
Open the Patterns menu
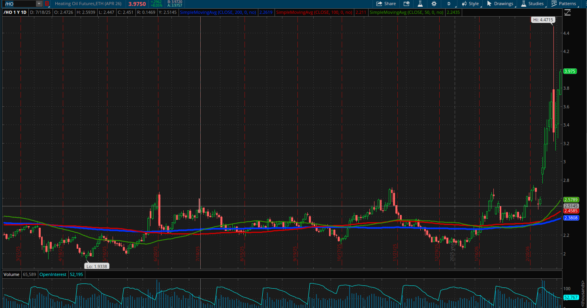pyautogui.click(x=567, y=3)
